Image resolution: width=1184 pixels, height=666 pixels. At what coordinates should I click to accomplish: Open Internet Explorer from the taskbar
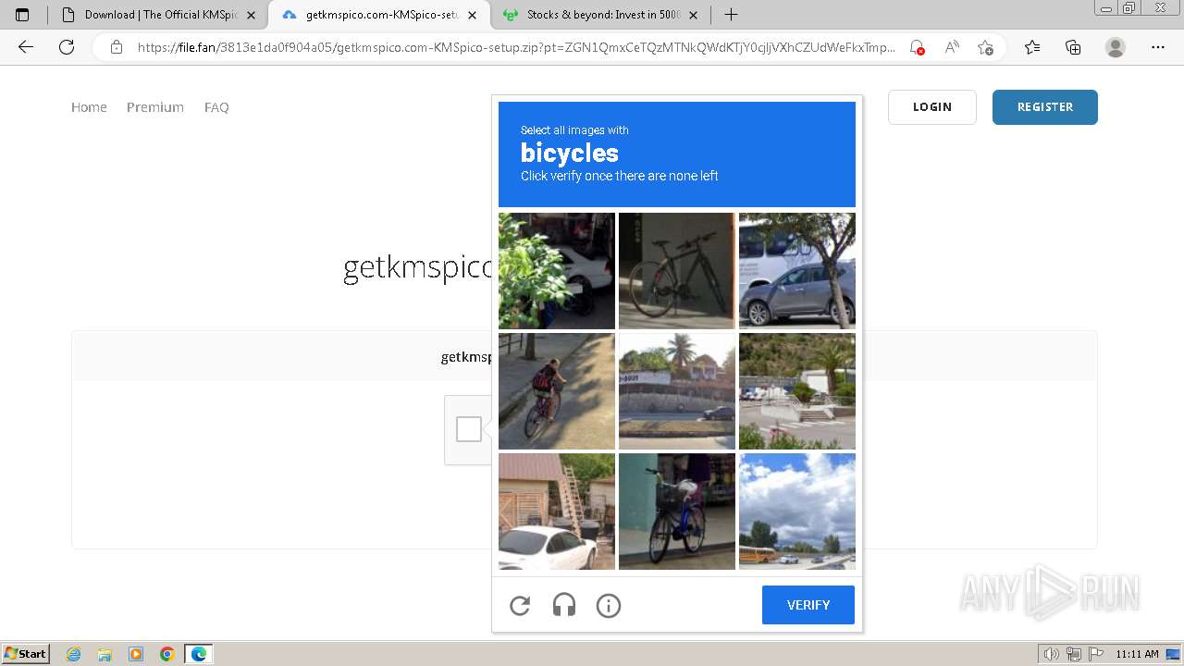point(74,654)
